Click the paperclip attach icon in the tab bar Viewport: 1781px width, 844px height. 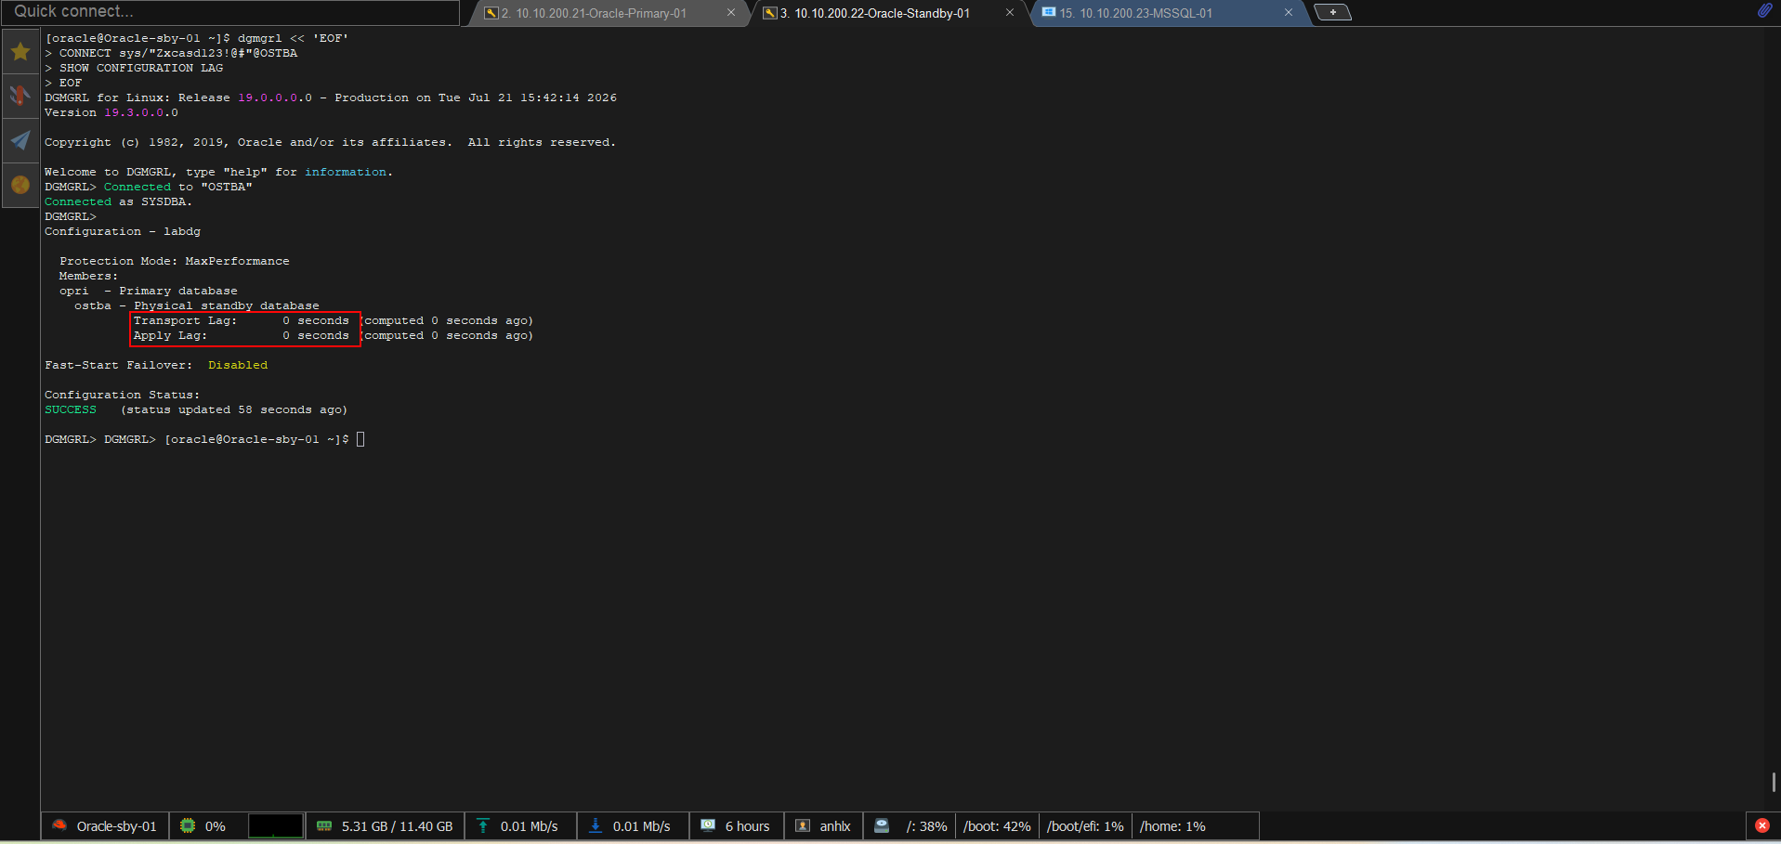pos(1764,11)
